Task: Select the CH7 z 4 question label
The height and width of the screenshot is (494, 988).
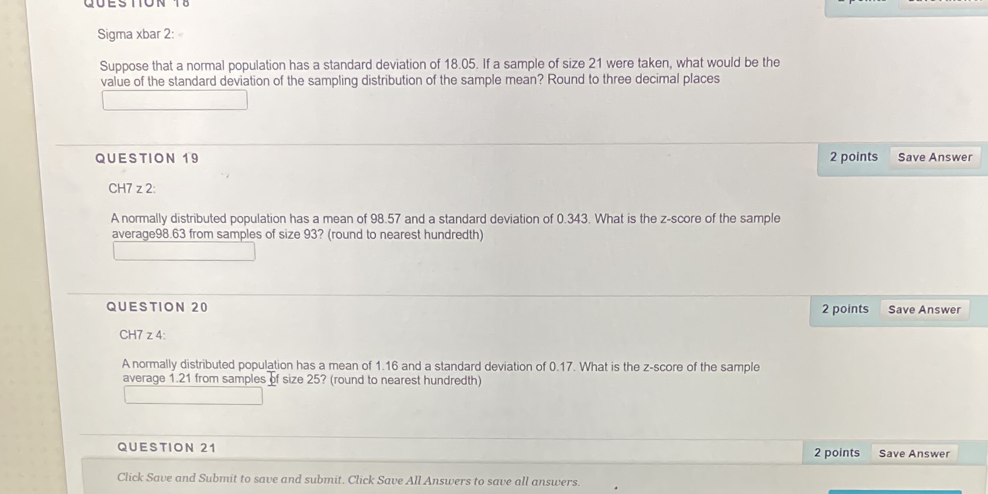Action: (x=143, y=335)
